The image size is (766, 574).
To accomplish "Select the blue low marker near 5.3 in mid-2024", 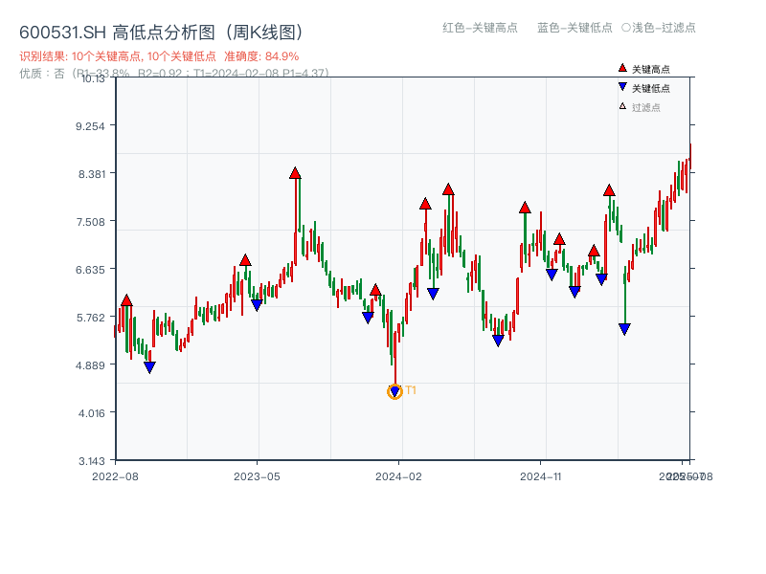I will [x=498, y=341].
